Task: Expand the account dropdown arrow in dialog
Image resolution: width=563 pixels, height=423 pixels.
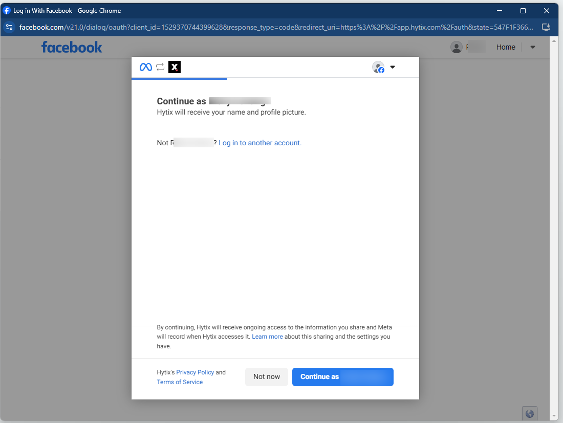Action: pyautogui.click(x=393, y=67)
